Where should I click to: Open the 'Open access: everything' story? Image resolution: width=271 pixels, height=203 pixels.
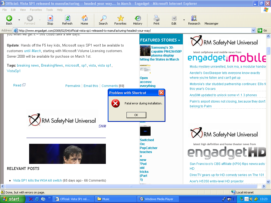[148, 82]
